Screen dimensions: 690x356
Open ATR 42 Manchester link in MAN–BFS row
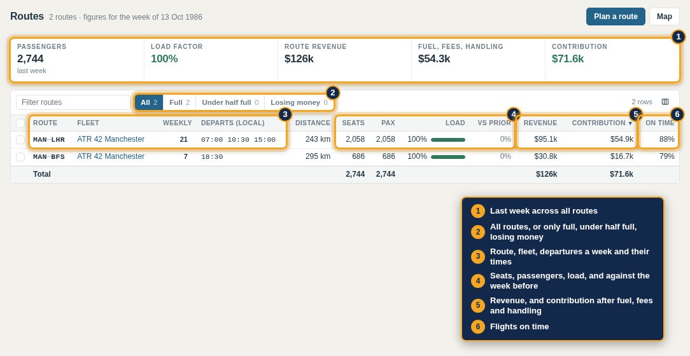coord(111,156)
